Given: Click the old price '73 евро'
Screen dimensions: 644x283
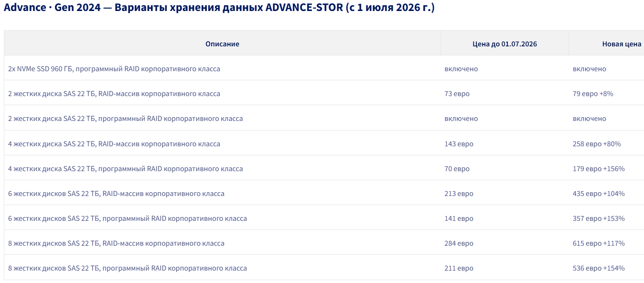Looking at the screenshot, I should pos(457,94).
